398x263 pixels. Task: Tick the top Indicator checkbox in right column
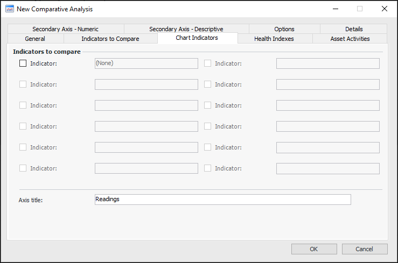[207, 63]
